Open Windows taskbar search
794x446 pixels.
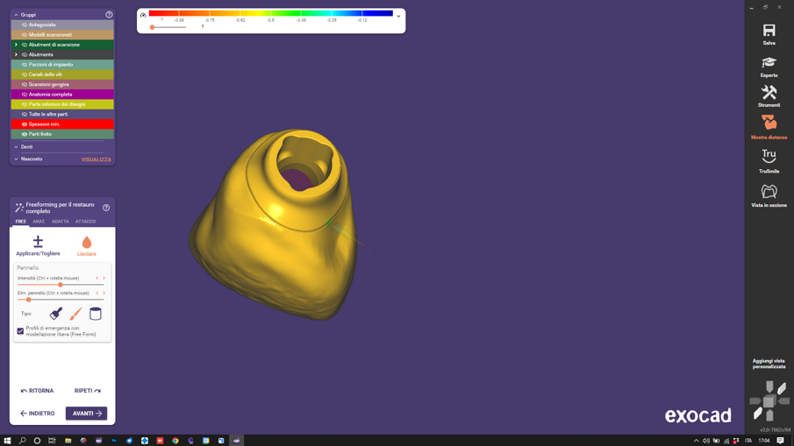click(x=22, y=441)
